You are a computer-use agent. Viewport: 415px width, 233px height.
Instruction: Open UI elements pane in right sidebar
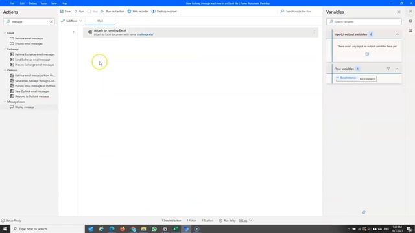click(x=410, y=21)
